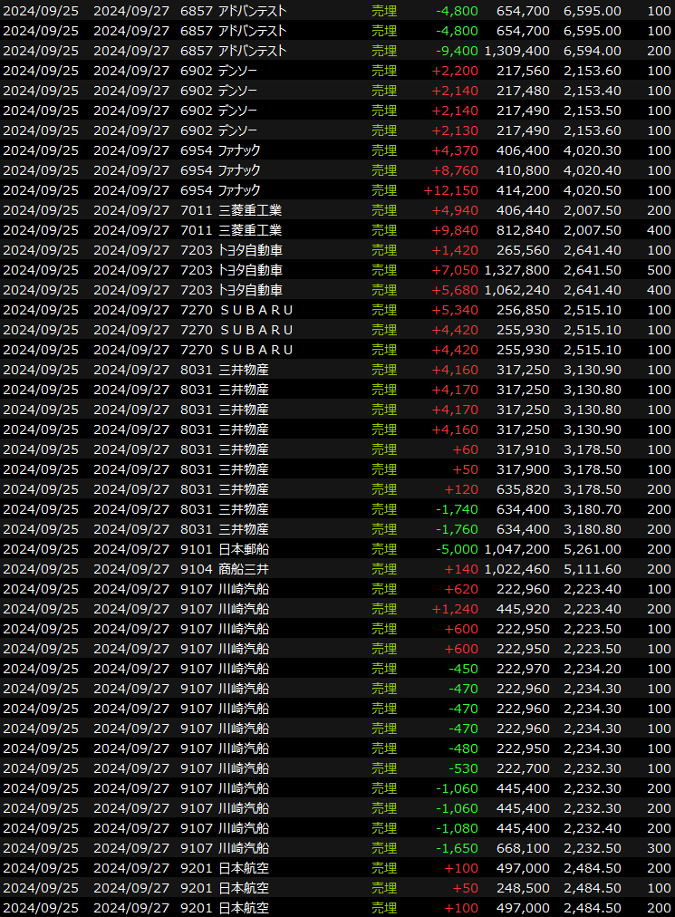The image size is (675, 917).
Task: Select the 商船三井 row name
Action: click(x=243, y=569)
